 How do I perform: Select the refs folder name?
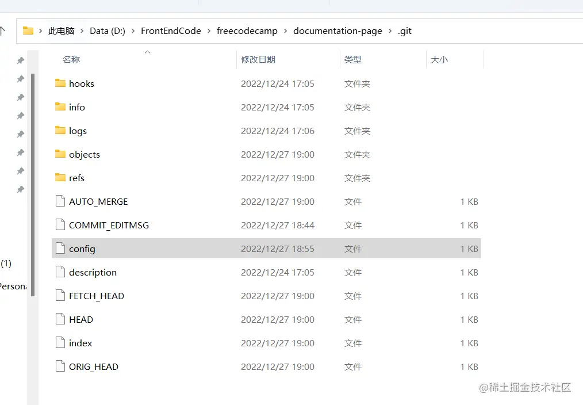[76, 178]
